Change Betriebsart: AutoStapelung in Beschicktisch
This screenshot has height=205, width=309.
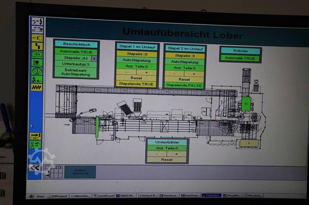tap(76, 72)
